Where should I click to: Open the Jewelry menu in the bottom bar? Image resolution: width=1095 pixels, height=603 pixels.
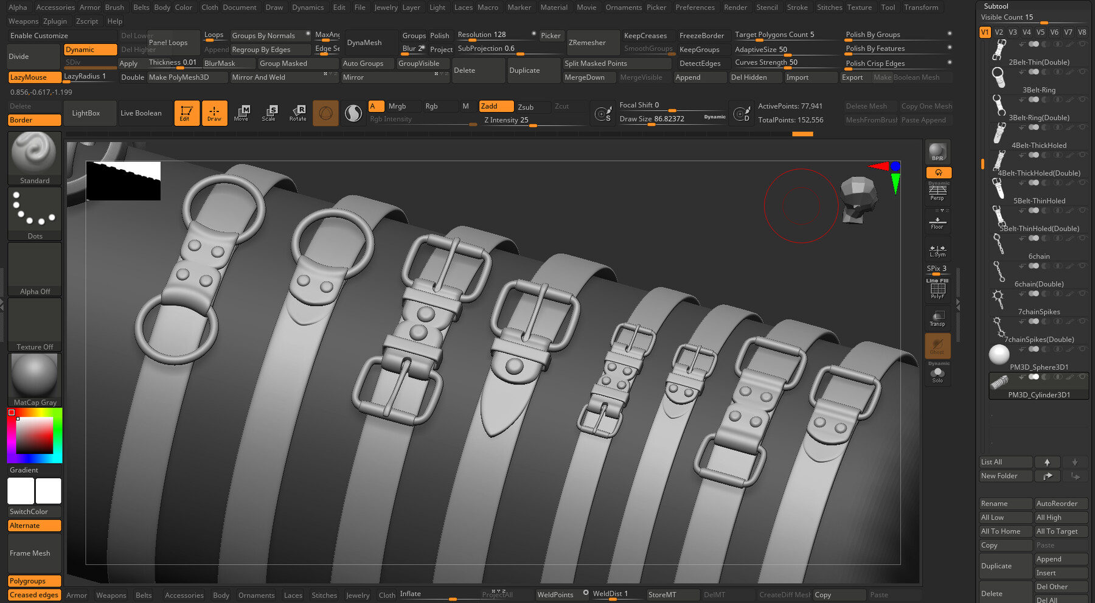358,595
